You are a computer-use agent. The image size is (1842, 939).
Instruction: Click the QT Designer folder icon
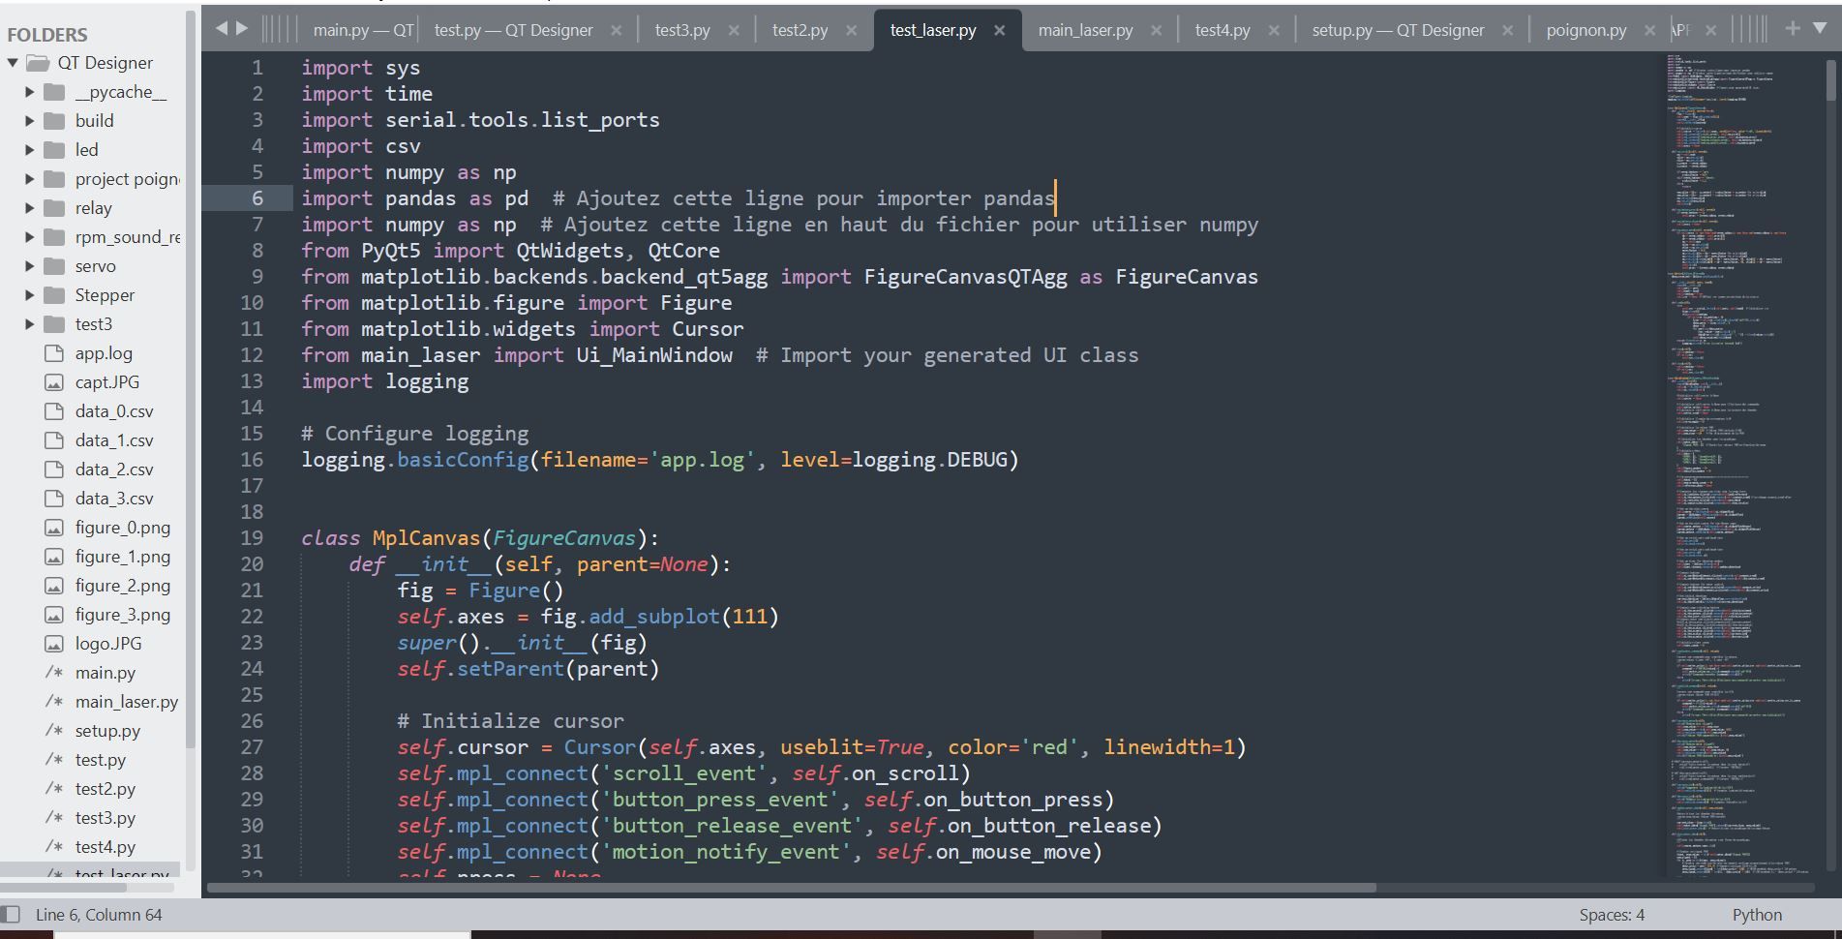pyautogui.click(x=38, y=63)
